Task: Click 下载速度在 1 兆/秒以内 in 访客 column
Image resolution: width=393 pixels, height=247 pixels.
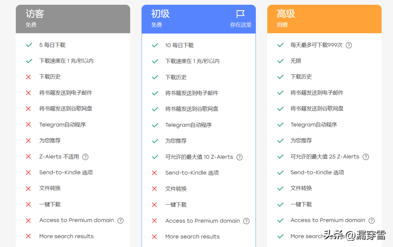Action: 66,61
